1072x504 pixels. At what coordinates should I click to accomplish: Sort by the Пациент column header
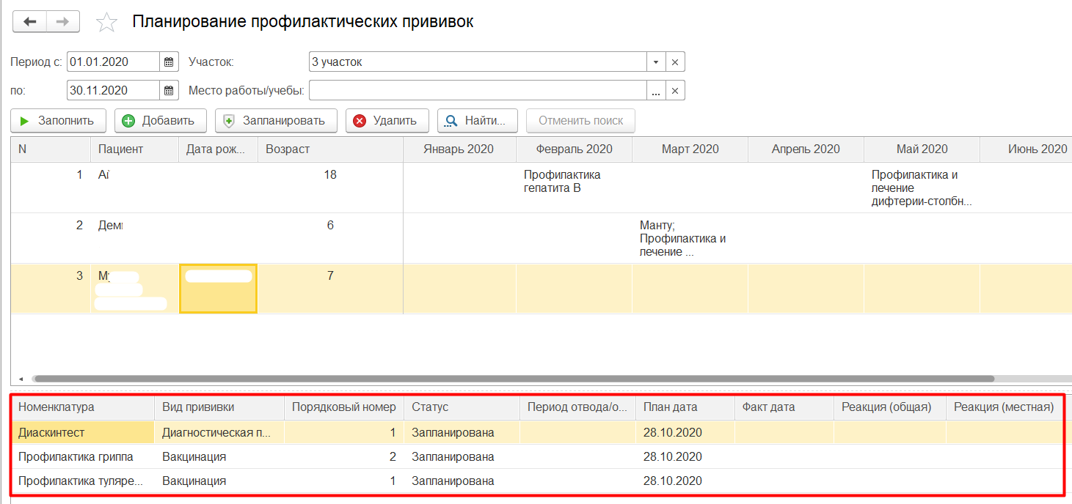tap(121, 149)
